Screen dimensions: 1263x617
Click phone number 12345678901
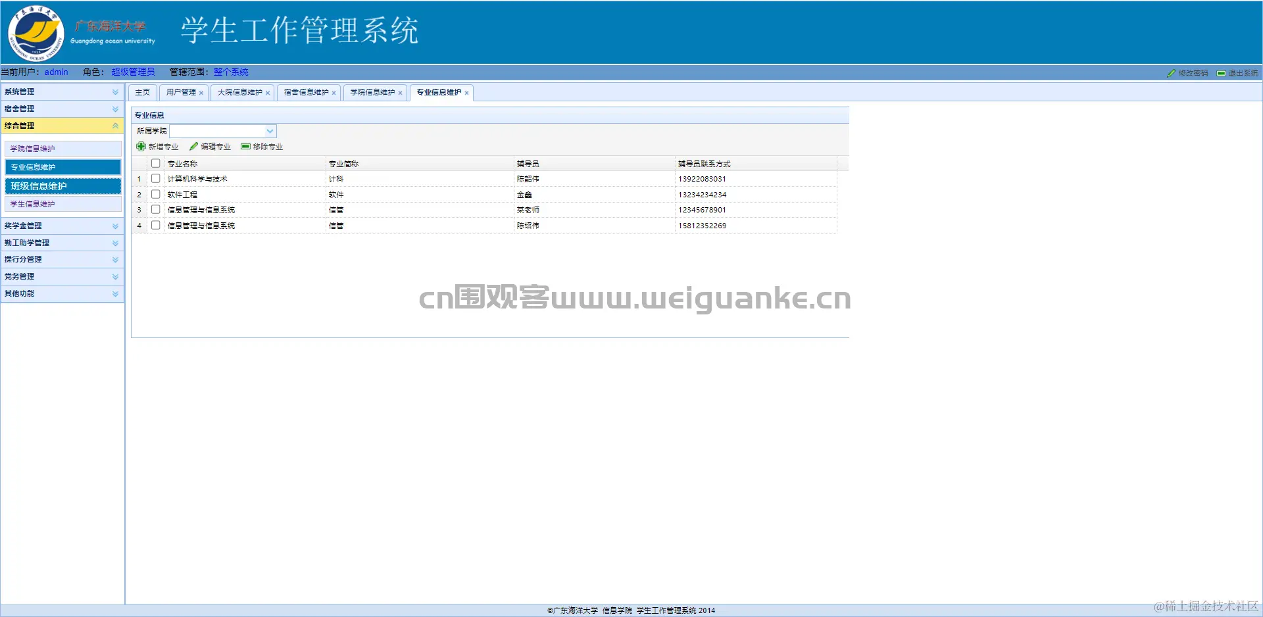coord(702,210)
